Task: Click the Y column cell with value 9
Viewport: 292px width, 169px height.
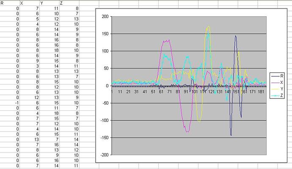Action: click(50, 155)
